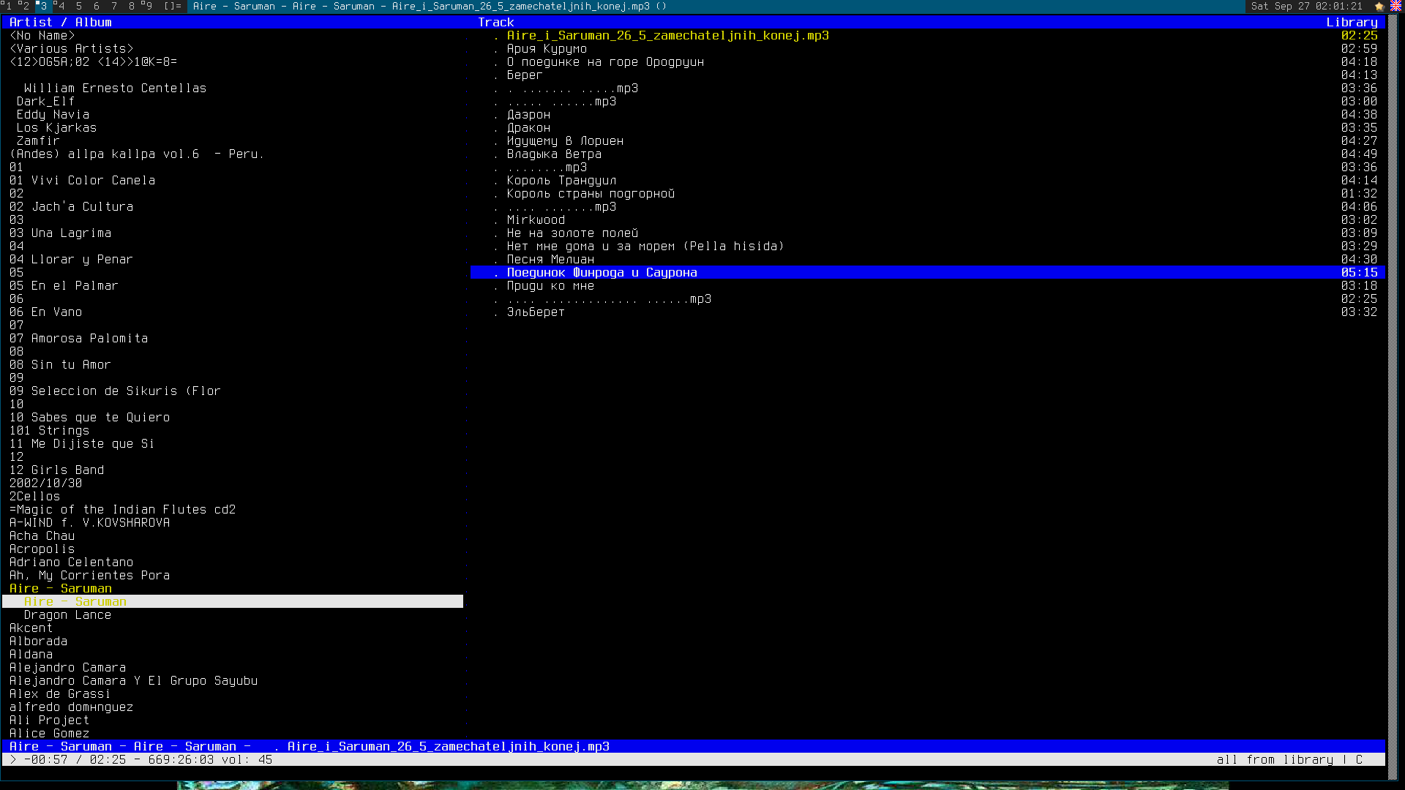Select Zamfir in the tree
The image size is (1405, 790).
(x=38, y=141)
